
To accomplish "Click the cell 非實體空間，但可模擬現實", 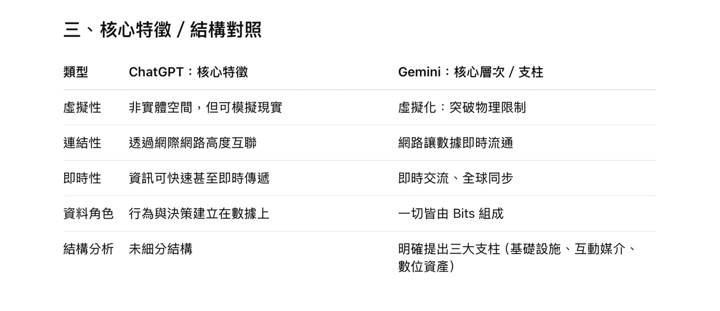I will [205, 108].
